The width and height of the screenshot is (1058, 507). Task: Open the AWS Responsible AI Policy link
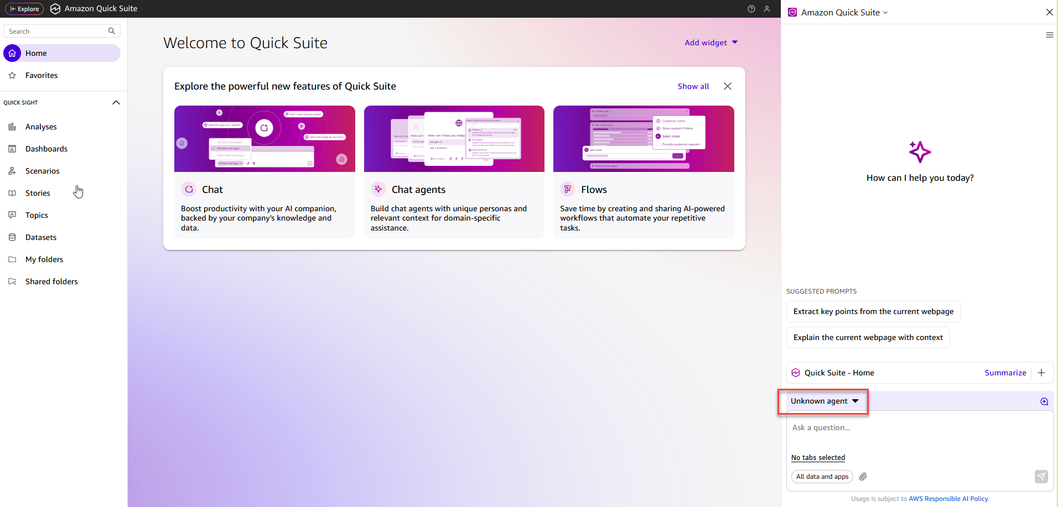tap(948, 499)
